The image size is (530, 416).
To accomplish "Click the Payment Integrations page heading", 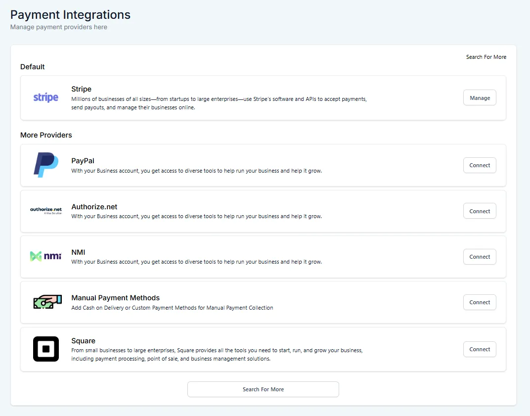I will click(x=70, y=14).
